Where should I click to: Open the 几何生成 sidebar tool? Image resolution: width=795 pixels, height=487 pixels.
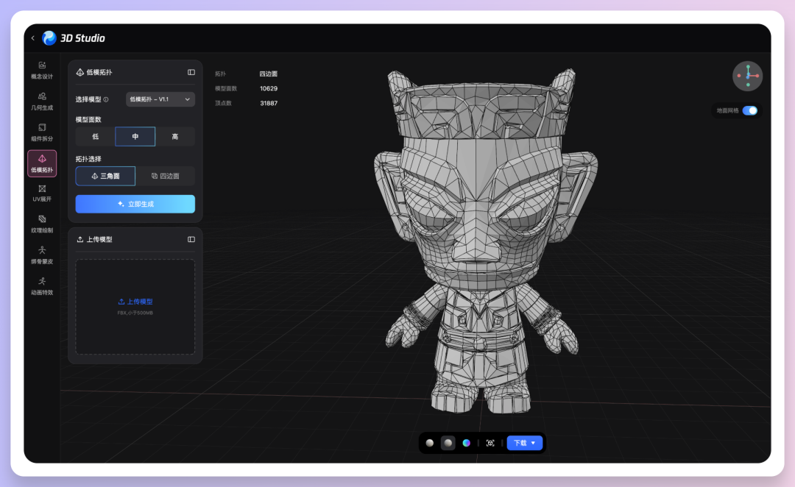pos(42,100)
